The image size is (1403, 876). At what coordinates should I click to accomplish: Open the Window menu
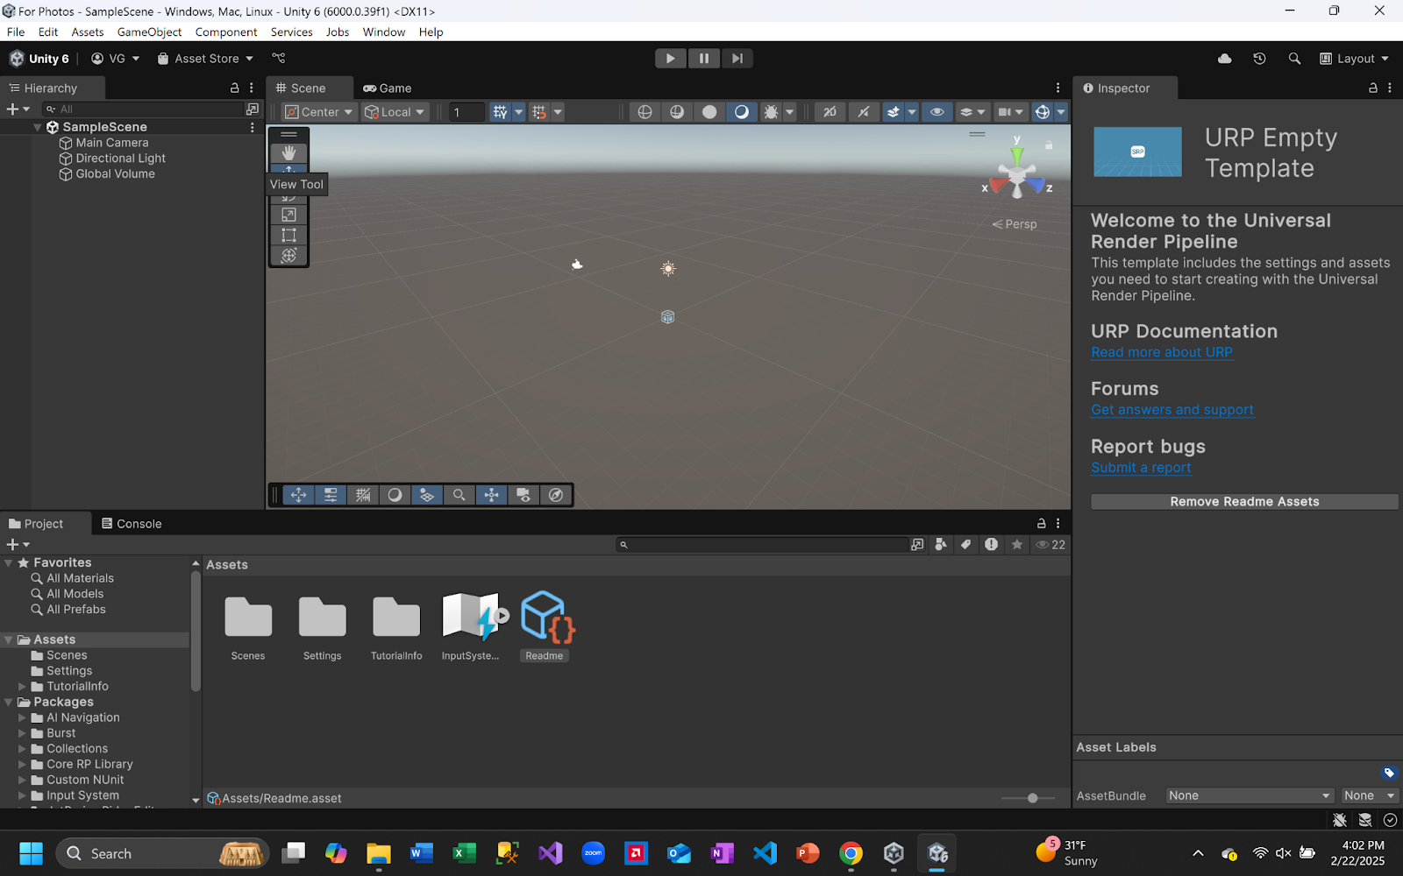click(x=384, y=32)
